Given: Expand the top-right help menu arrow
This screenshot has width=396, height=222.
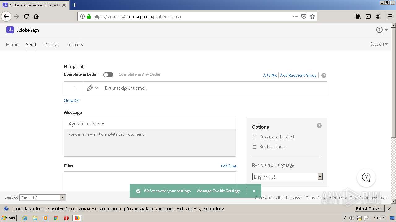Looking at the screenshot, I should pyautogui.click(x=386, y=30).
